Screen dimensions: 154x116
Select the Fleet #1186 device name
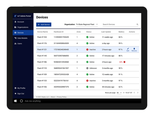pos(42,62)
